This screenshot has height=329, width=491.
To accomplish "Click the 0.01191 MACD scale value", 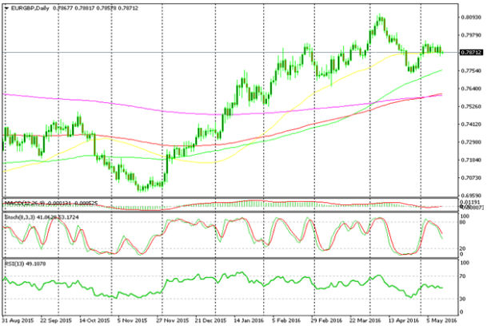I will point(471,202).
